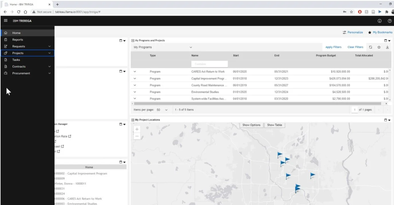Open the Requests icon in the navigation
Viewport: 394px width, 205px height.
(6, 46)
